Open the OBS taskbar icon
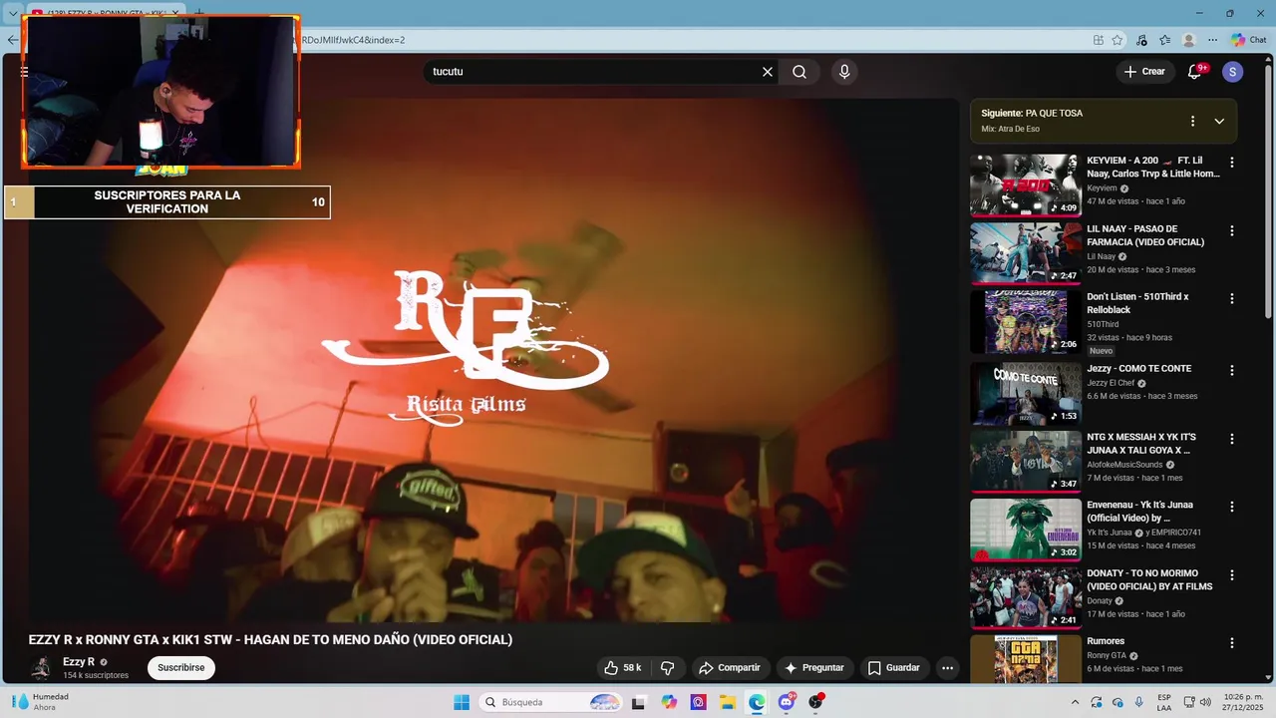Screen dimensions: 1276x718 816,702
